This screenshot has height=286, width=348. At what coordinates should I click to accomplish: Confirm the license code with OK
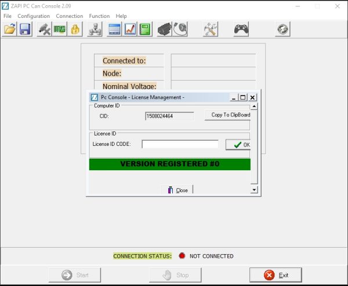click(238, 145)
